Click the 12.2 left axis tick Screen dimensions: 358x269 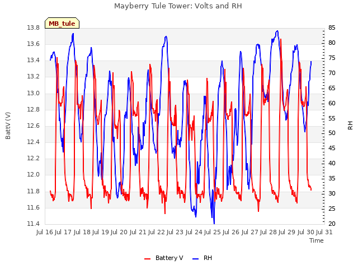(33, 158)
